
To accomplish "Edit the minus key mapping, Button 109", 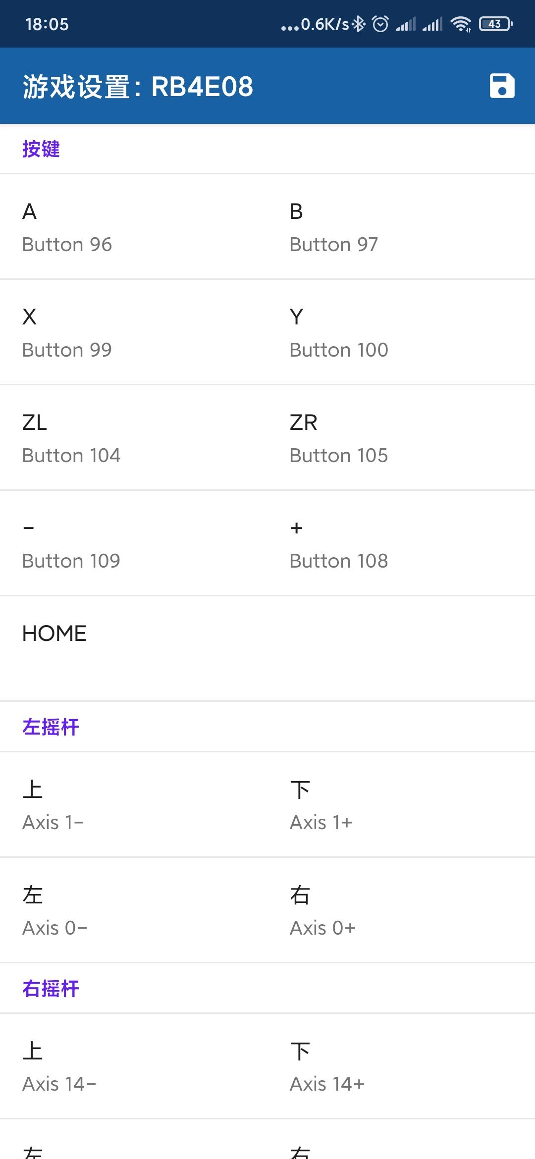I will (x=134, y=543).
